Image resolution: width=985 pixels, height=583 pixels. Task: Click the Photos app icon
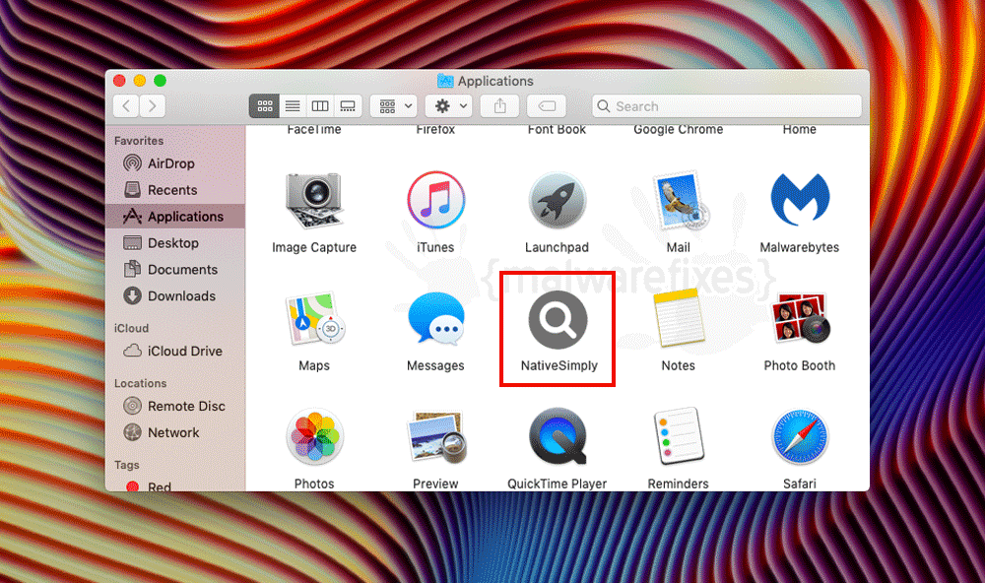[x=314, y=436]
